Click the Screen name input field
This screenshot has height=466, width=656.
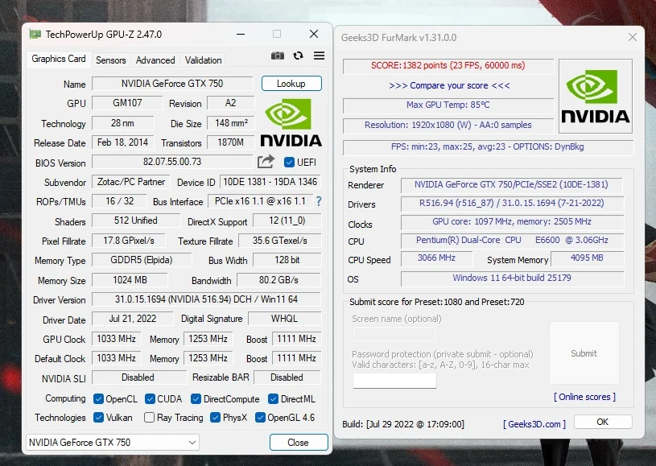click(x=394, y=334)
